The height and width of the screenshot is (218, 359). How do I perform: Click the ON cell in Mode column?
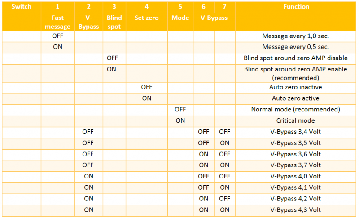[180, 120]
